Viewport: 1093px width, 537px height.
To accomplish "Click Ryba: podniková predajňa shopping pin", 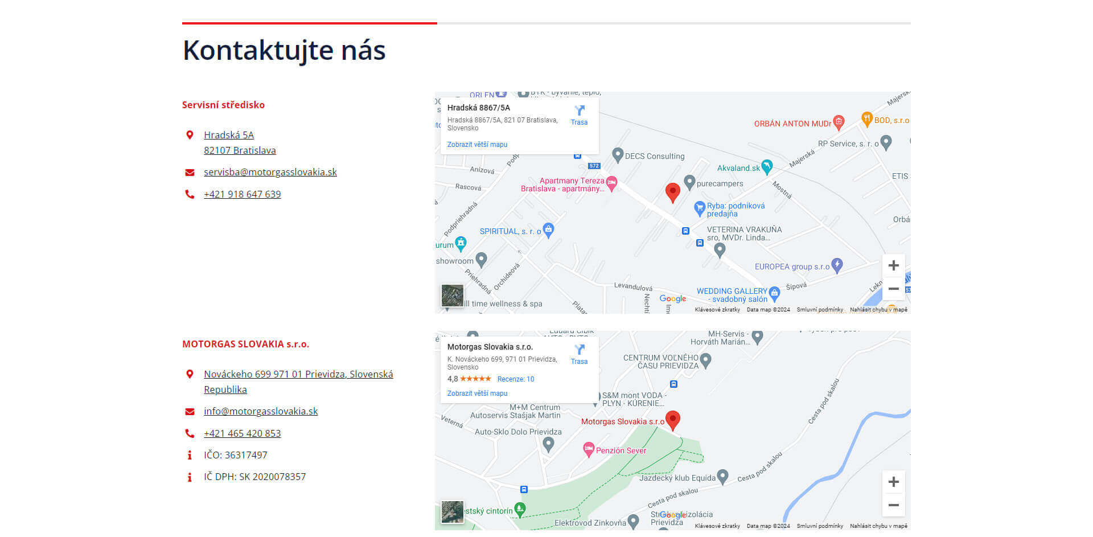I will (x=700, y=208).
